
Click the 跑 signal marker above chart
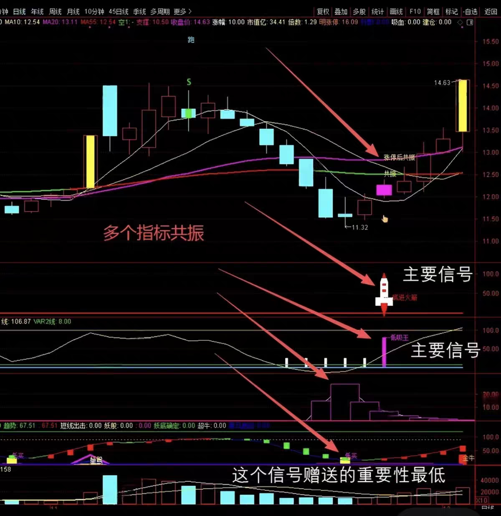tap(191, 40)
